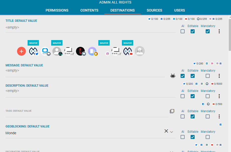Disable the AI checkbox for Message
The width and height of the screenshot is (231, 152).
(x=183, y=76)
